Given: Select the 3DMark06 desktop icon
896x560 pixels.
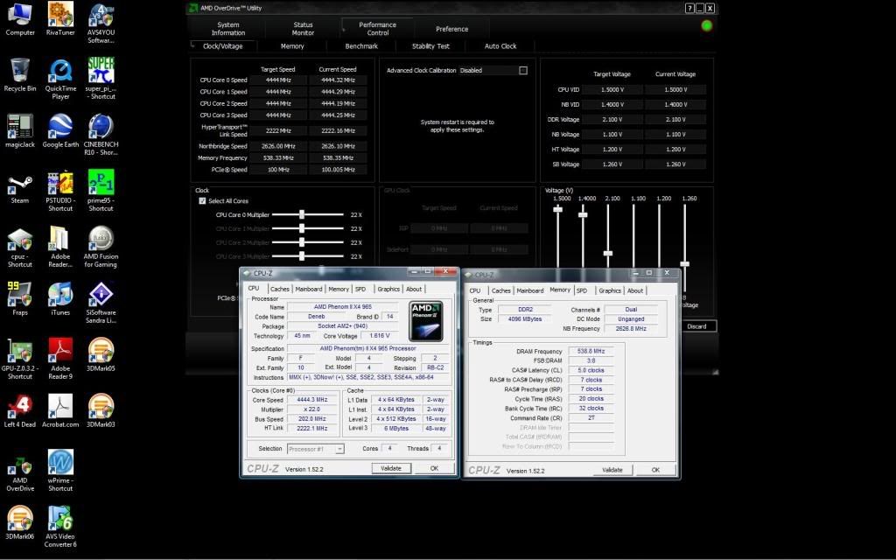Looking at the screenshot, I should tap(20, 522).
